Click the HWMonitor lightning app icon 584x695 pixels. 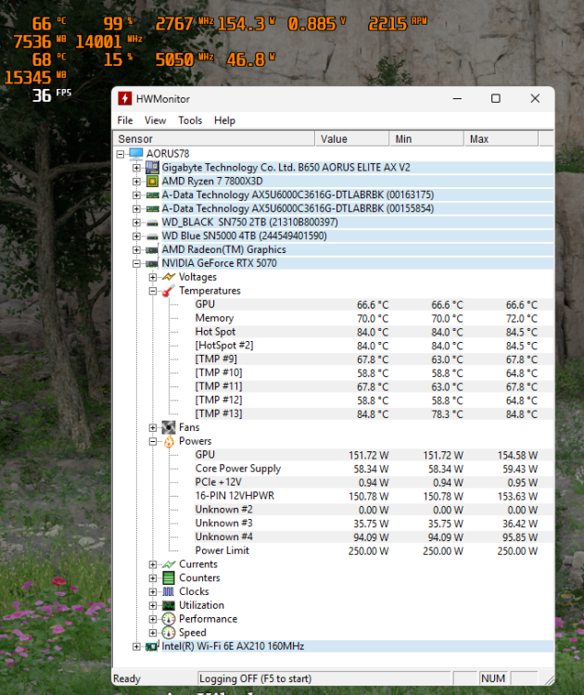pyautogui.click(x=124, y=98)
